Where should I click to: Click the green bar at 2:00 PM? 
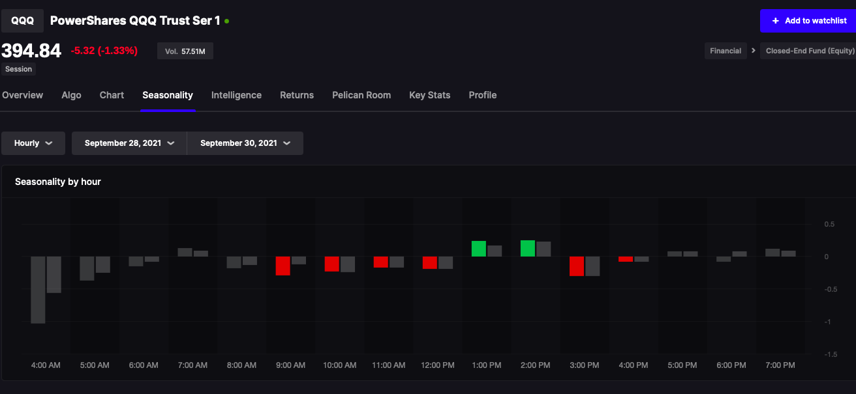pos(528,248)
